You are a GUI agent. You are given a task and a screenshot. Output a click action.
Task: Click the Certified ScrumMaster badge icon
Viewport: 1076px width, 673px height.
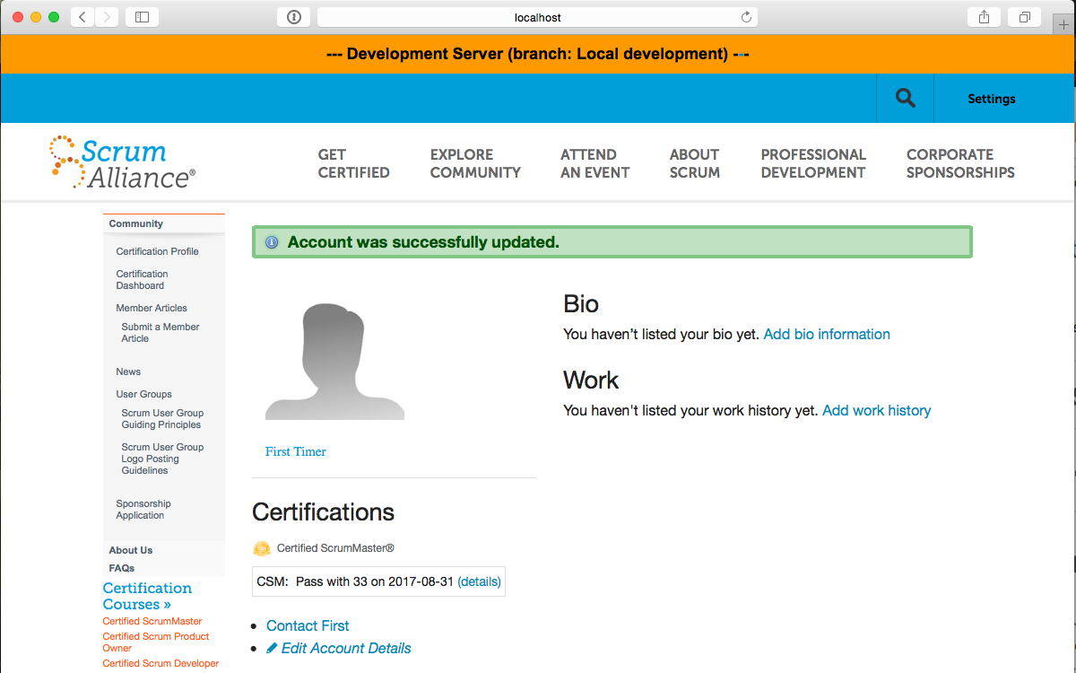pos(262,548)
